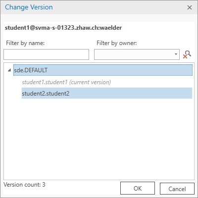
Task: Collapse the sde.DEFAULT tree node
Action: click(x=9, y=70)
